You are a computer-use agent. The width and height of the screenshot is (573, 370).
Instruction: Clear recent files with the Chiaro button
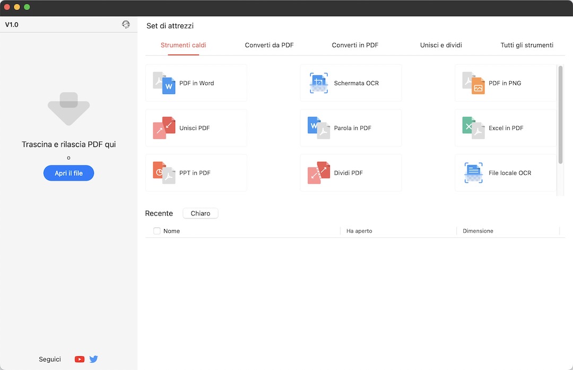coord(200,213)
